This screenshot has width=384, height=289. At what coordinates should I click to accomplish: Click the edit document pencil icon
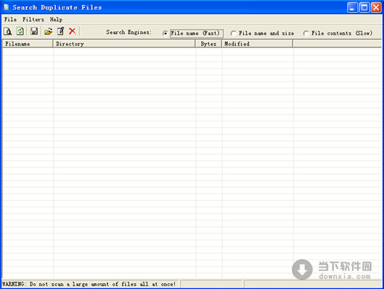pos(61,31)
